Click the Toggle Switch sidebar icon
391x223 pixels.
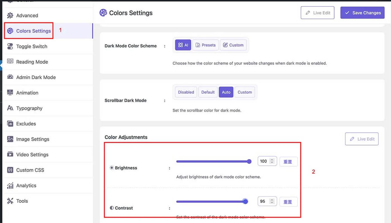(10, 46)
